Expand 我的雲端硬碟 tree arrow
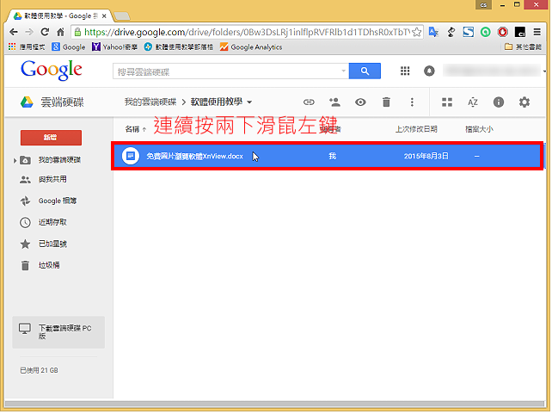 tap(15, 161)
